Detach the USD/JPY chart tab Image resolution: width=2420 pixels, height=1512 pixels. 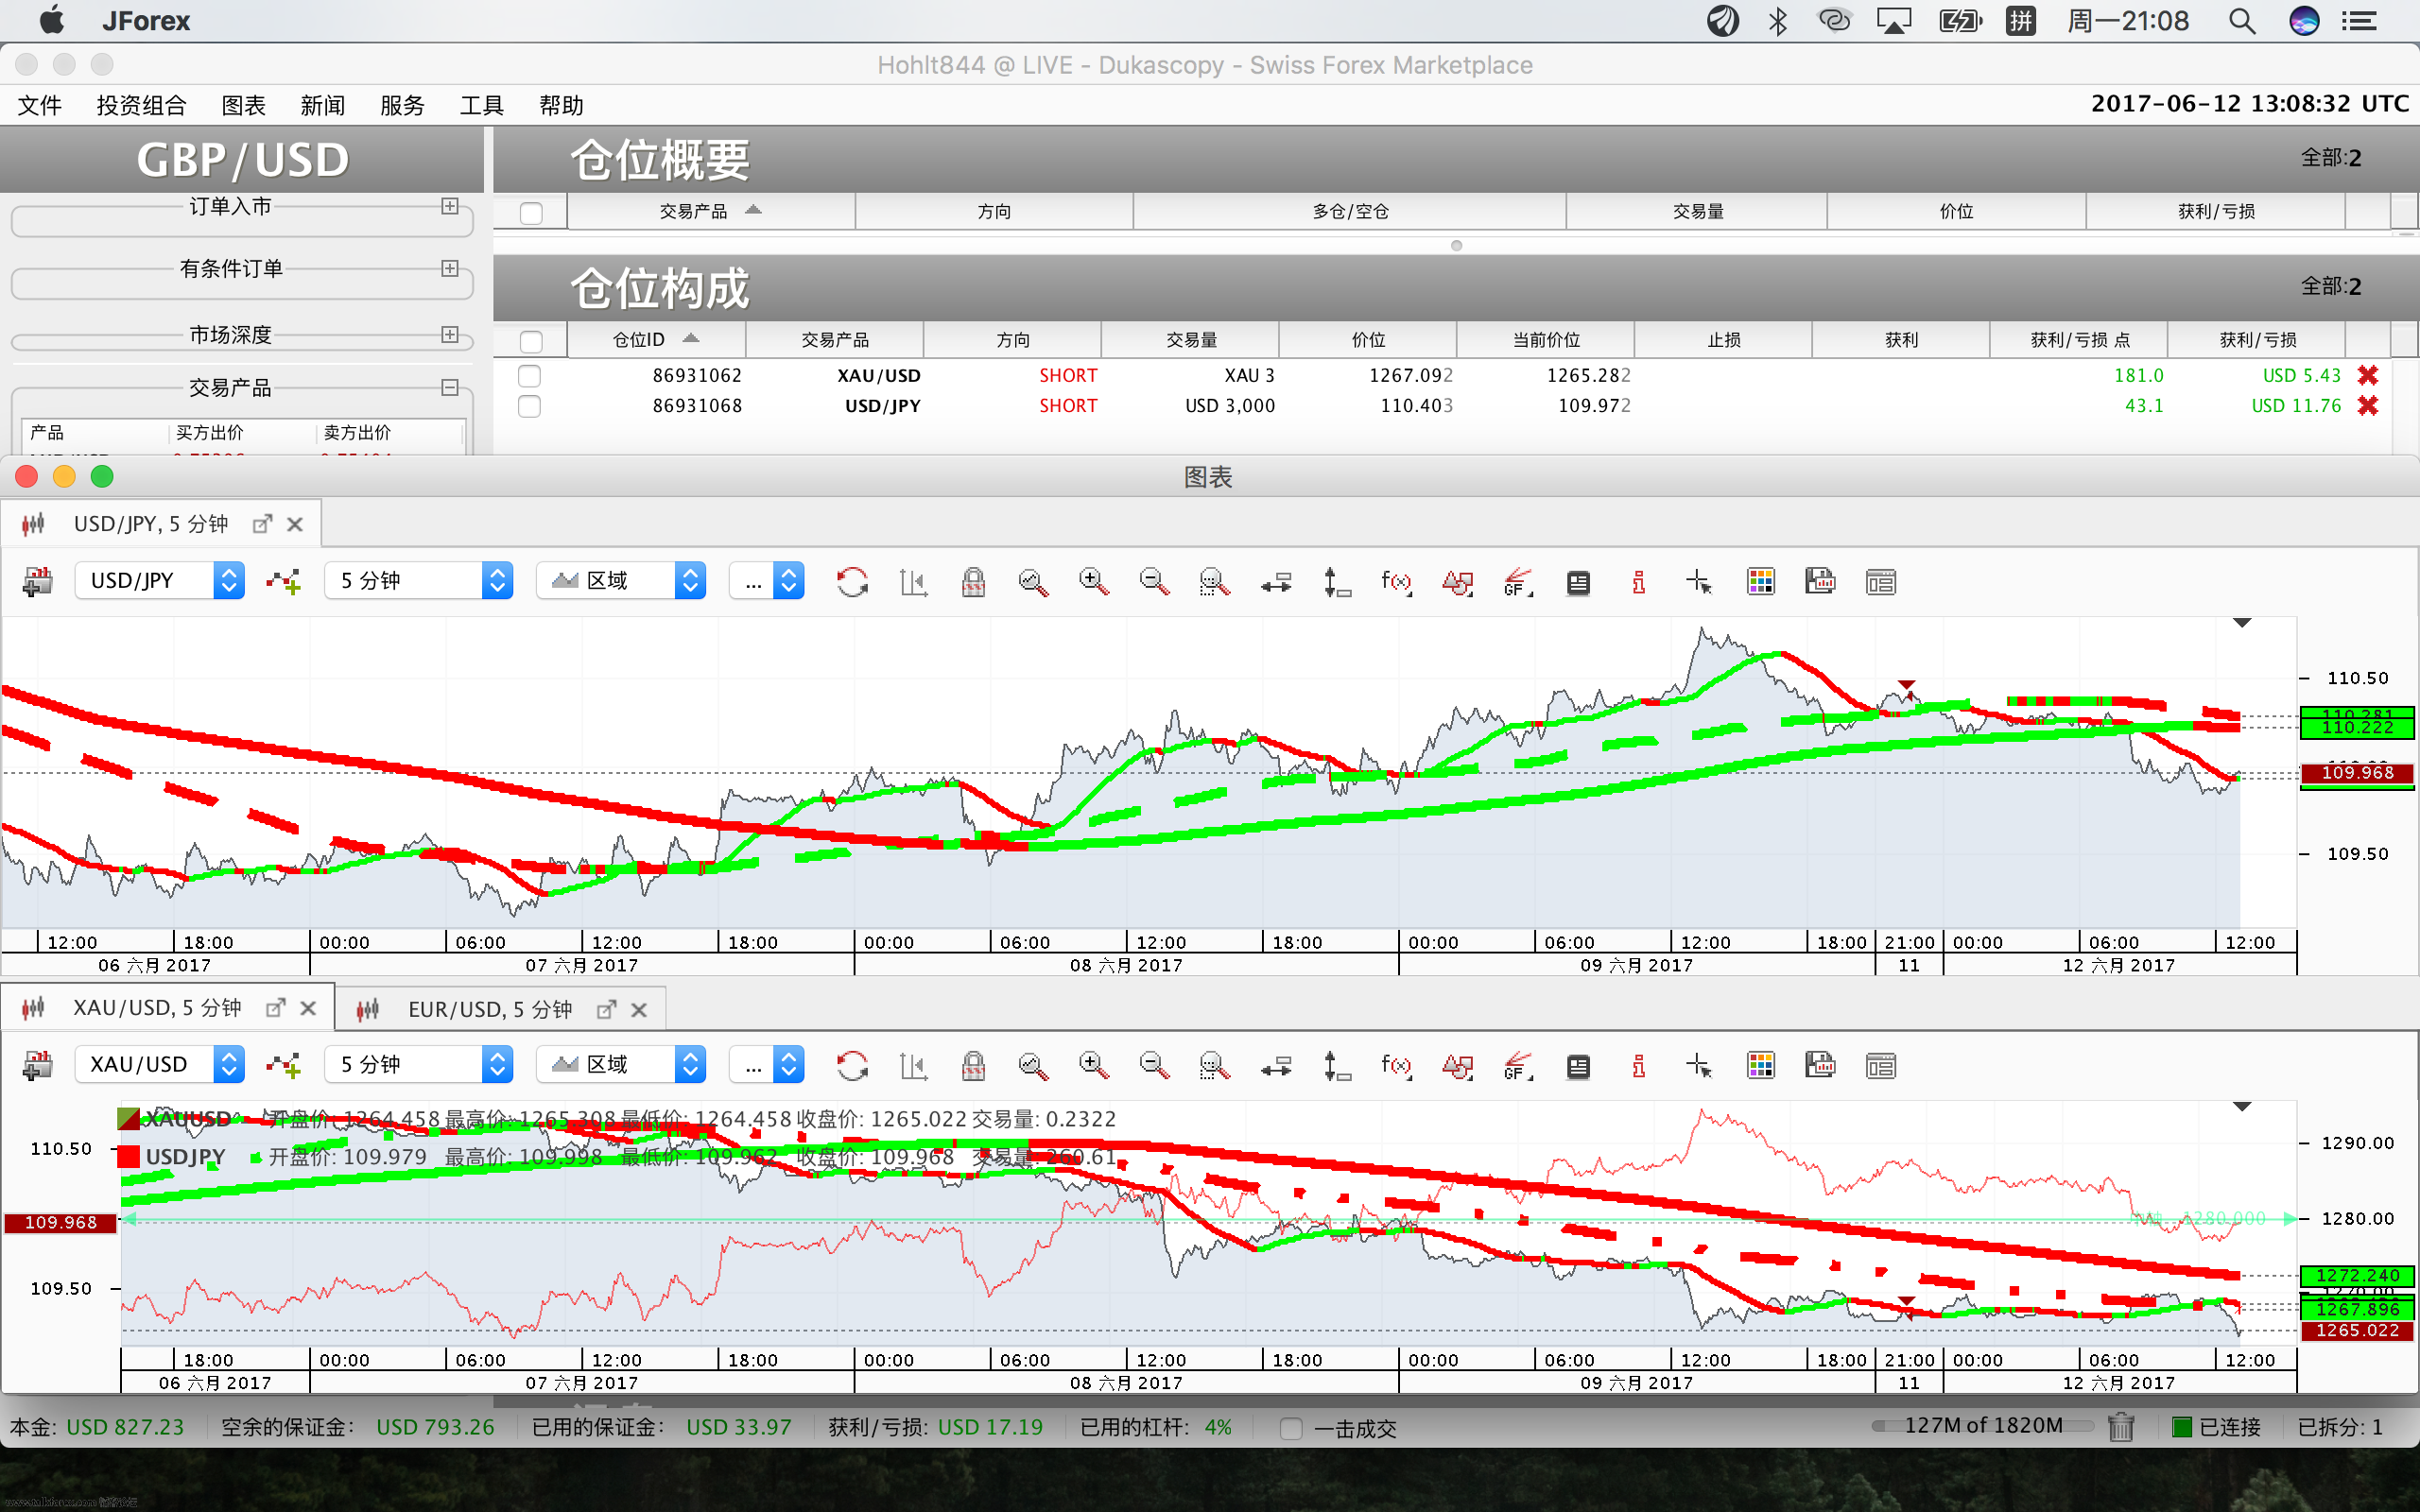[x=262, y=524]
